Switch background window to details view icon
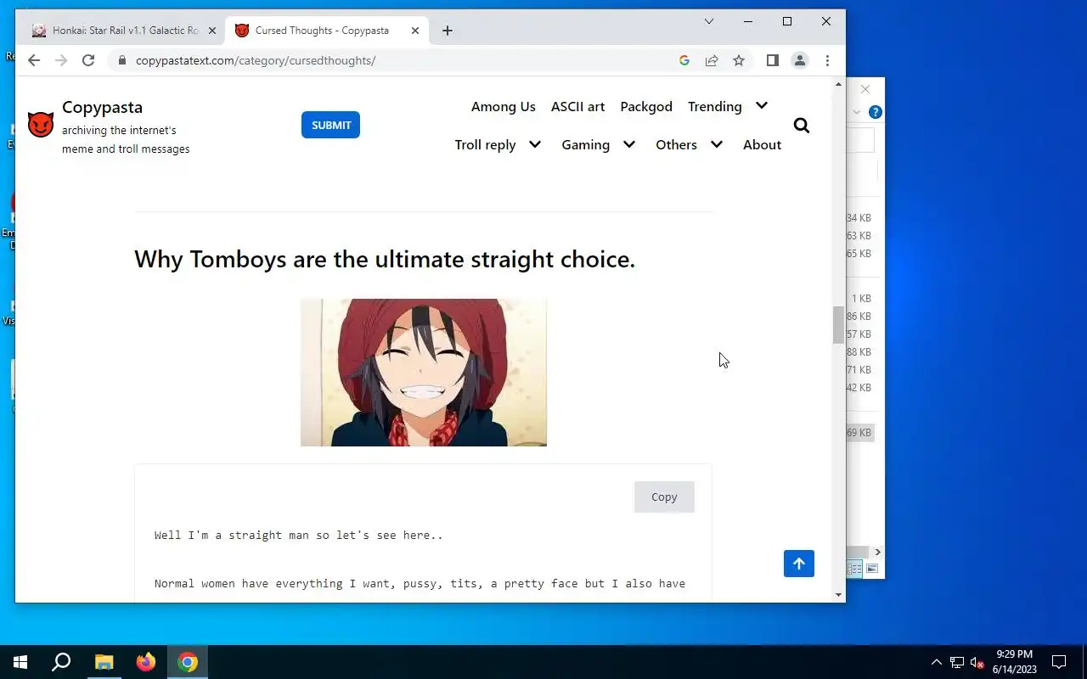 pos(855,568)
